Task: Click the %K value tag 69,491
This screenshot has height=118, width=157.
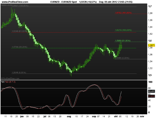Action: 152,91
